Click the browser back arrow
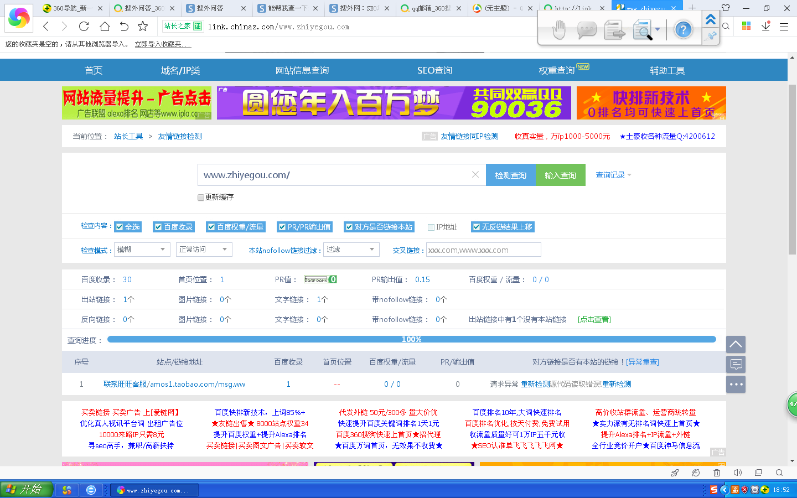Screen dimensions: 797x498 (46, 27)
